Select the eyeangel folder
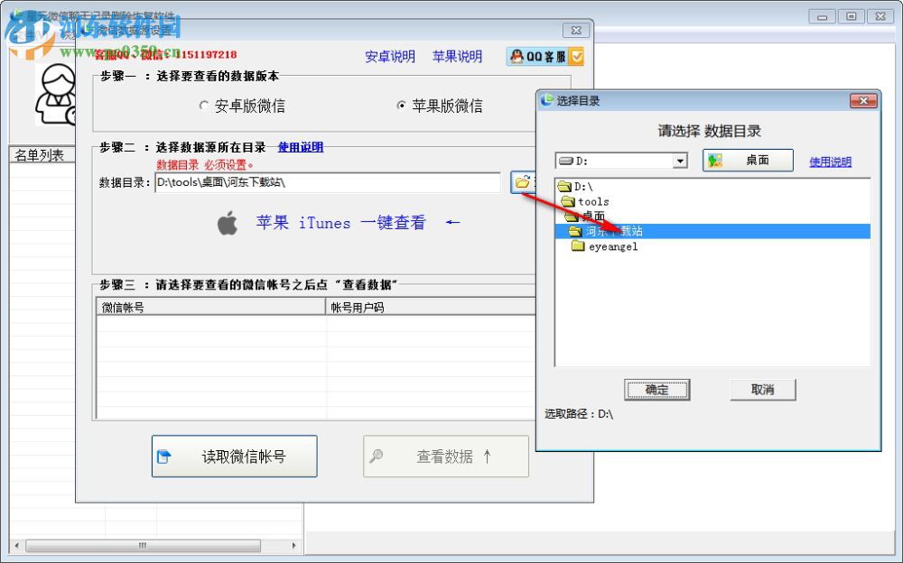 coord(605,246)
